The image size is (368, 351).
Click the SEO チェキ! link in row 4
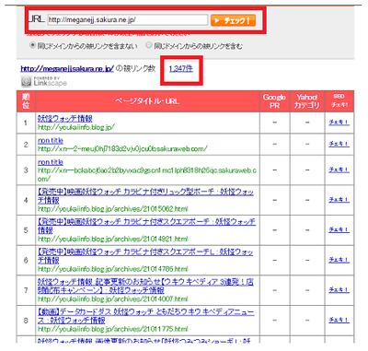(x=339, y=200)
